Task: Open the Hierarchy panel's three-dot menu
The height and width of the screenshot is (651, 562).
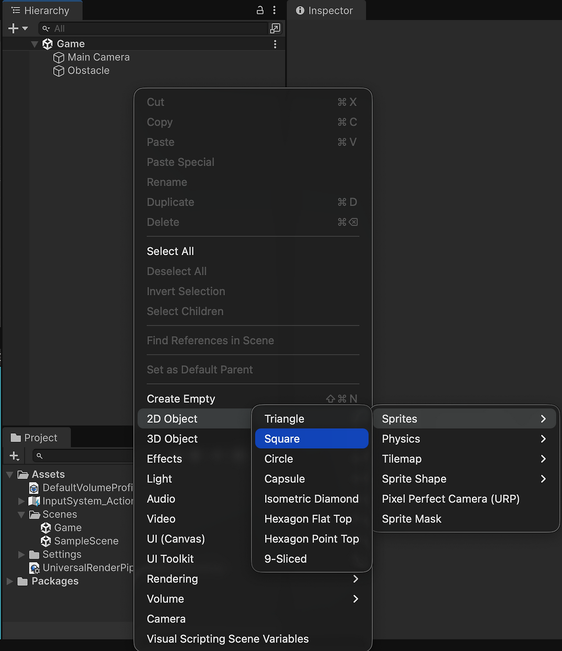Action: coord(274,10)
